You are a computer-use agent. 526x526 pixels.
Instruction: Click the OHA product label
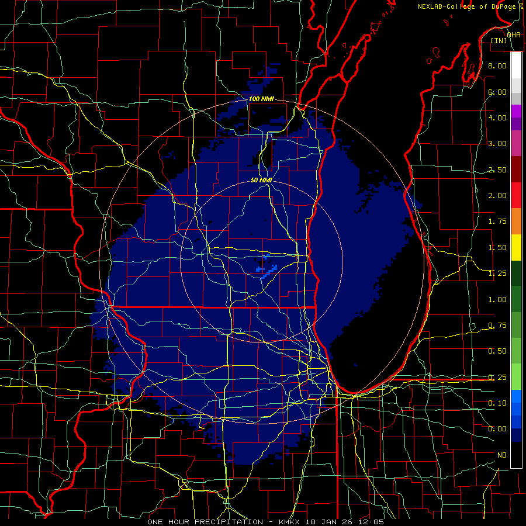[x=514, y=35]
